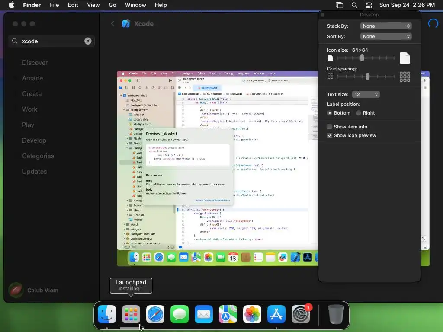Open the Trash in the Dock
443x332 pixels.
pos(336,314)
